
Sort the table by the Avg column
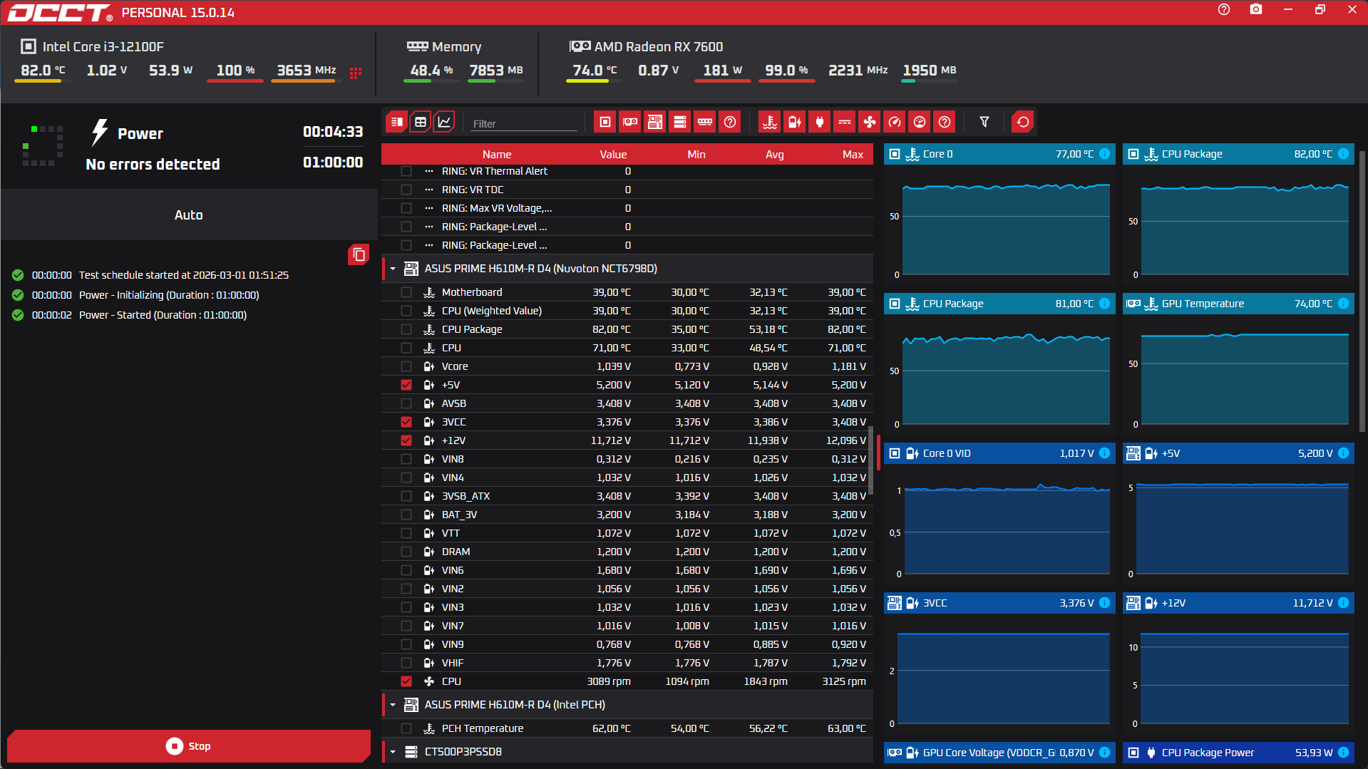click(x=775, y=155)
